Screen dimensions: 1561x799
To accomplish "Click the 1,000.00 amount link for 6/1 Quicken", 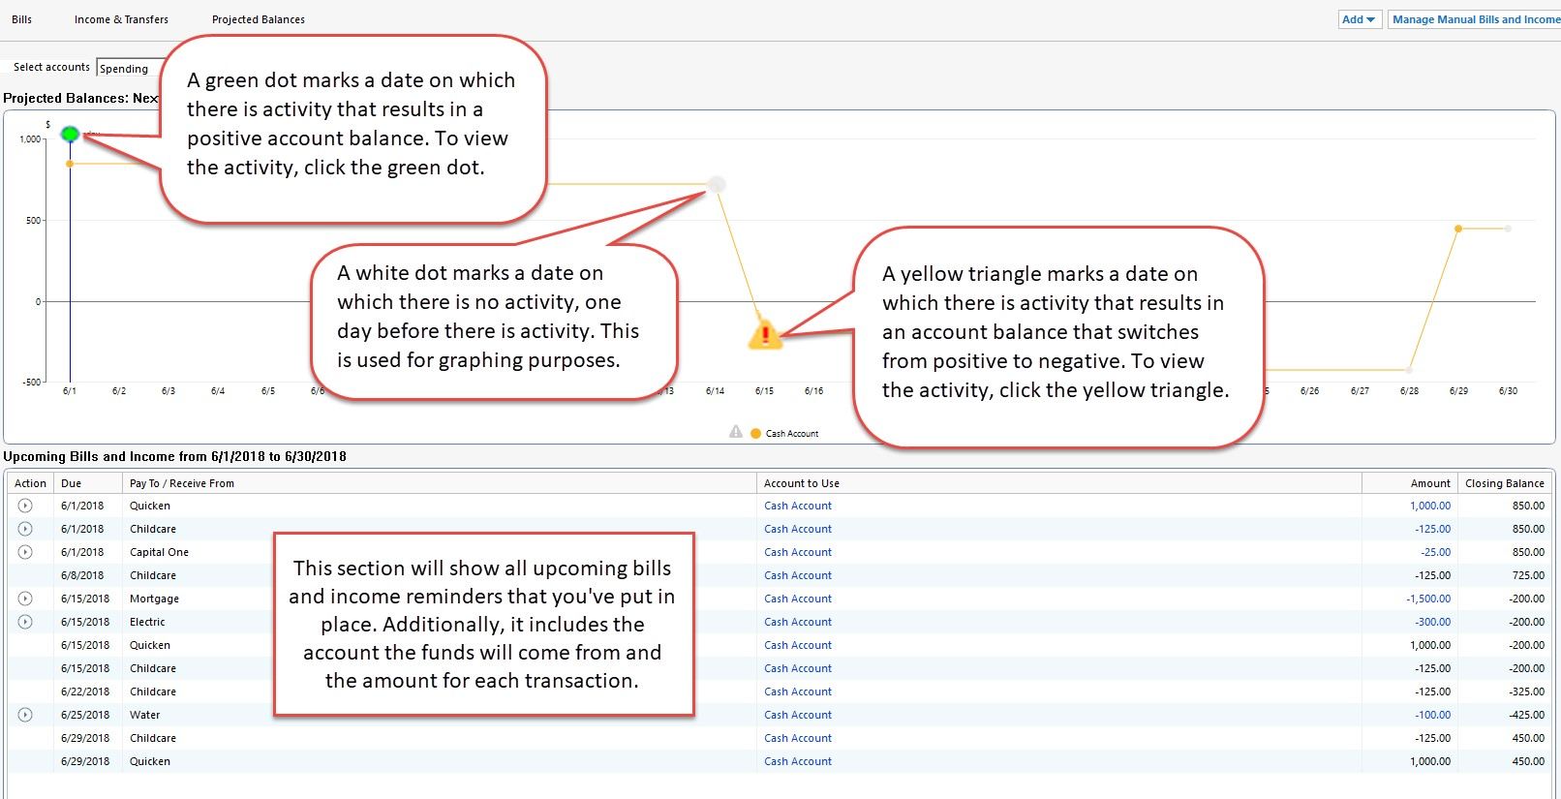I will (x=1429, y=506).
